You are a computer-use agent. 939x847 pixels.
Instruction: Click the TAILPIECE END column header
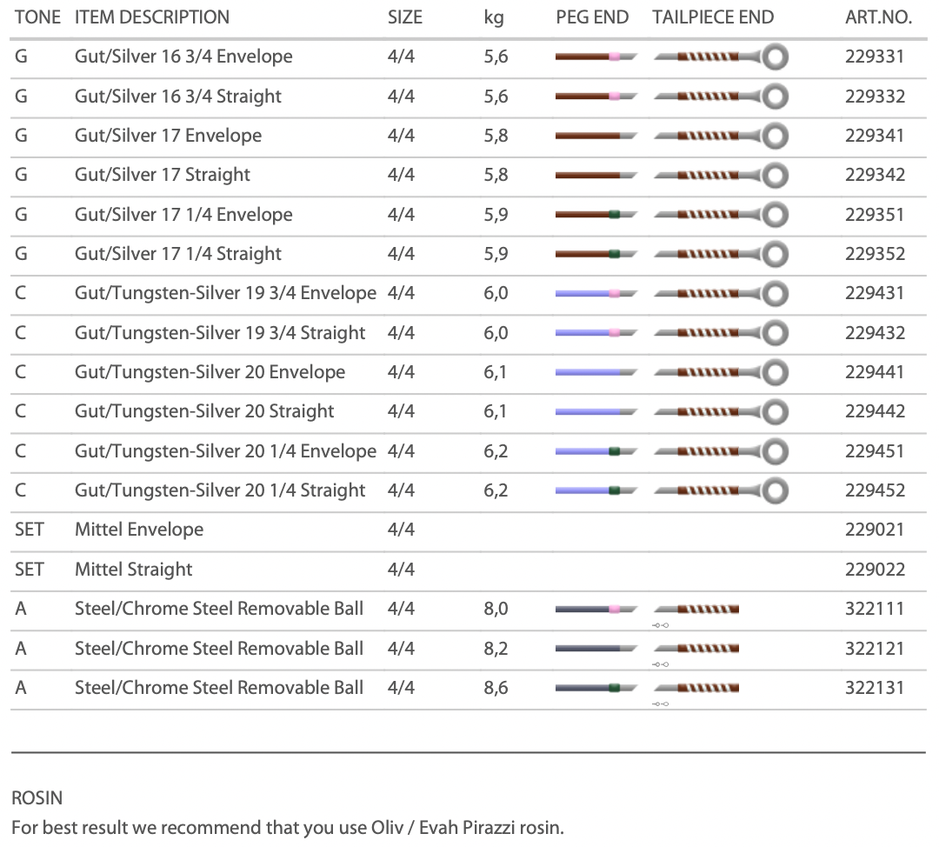tap(713, 17)
